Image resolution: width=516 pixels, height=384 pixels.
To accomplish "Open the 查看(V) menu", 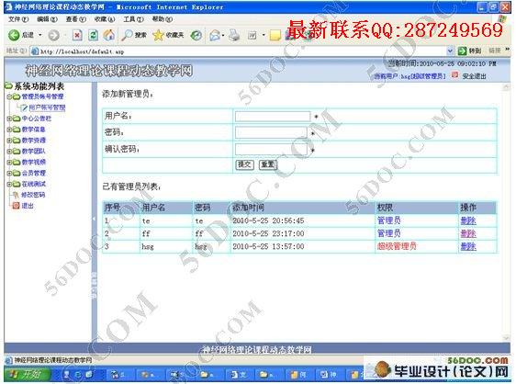I will point(75,19).
